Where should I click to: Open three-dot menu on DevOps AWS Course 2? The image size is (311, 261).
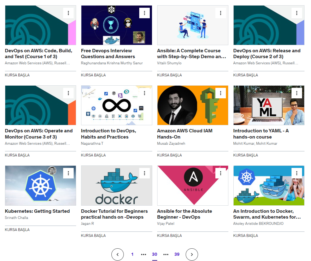297,13
